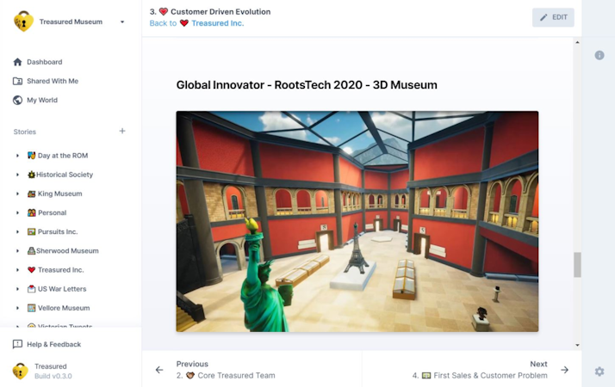Expand the Personal story

click(17, 212)
